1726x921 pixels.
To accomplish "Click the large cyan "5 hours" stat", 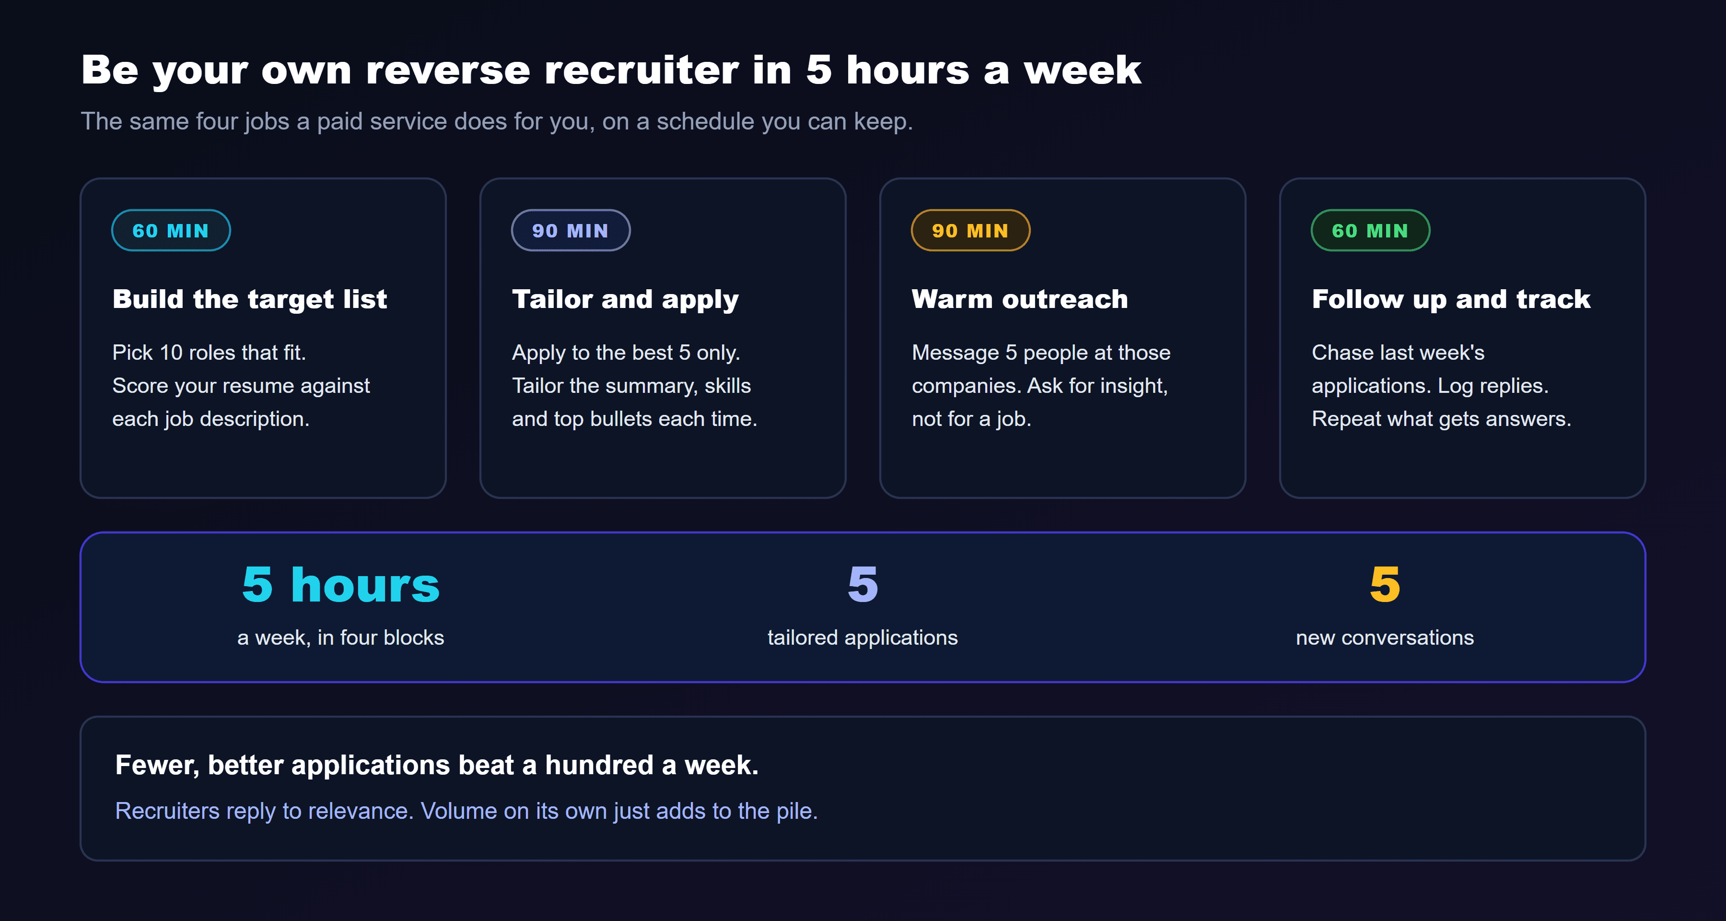I will coord(340,585).
